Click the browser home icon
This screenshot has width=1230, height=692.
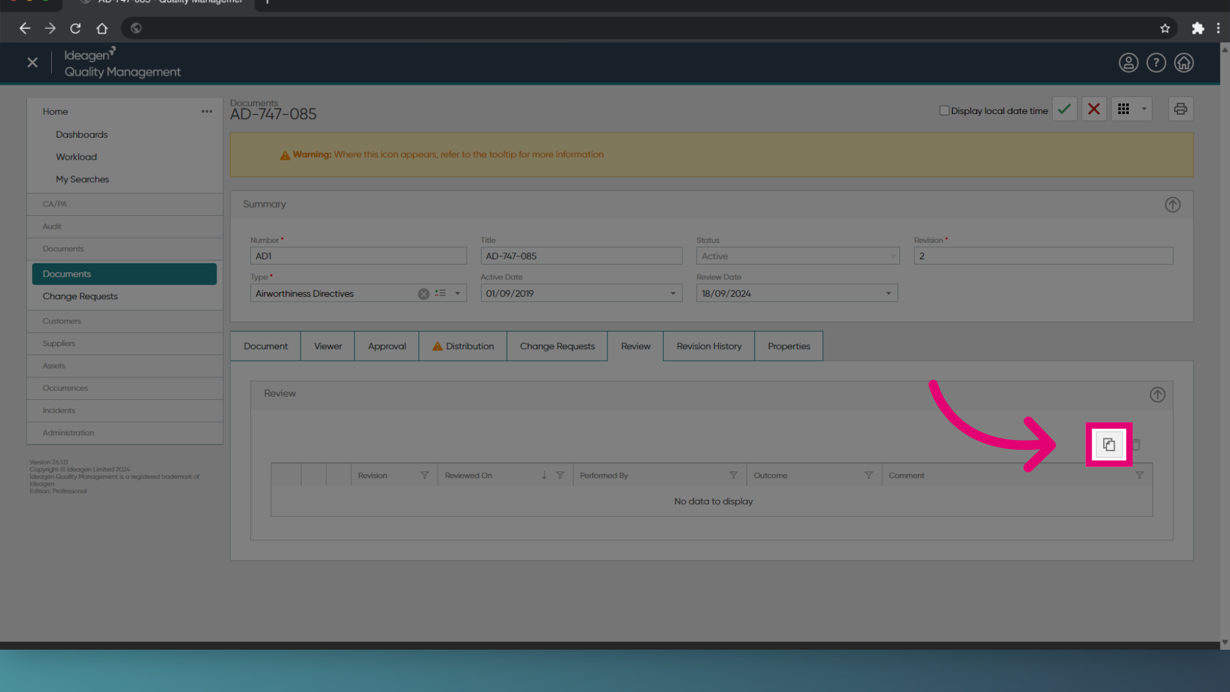102,28
